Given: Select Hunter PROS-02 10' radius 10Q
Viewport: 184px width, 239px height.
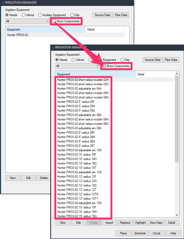Looking at the screenshot, I should point(77,163).
